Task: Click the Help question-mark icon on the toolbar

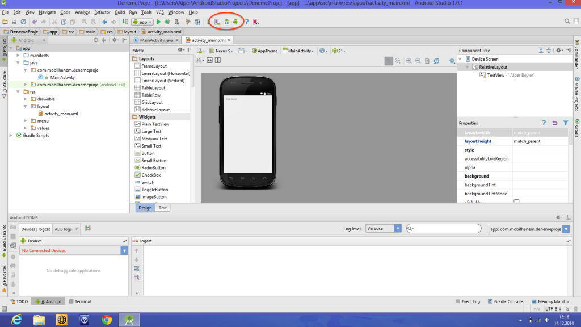Action: click(247, 21)
